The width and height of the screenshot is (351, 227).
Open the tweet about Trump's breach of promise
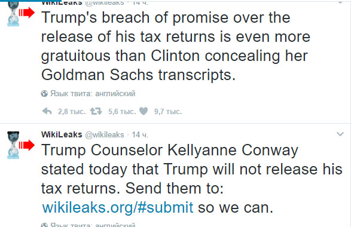click(176, 46)
